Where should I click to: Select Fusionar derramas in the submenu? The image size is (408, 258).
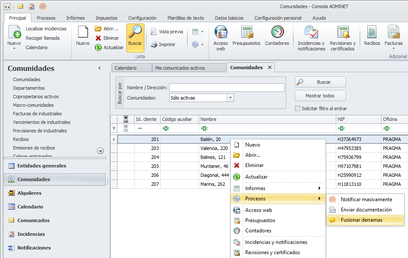361,220
